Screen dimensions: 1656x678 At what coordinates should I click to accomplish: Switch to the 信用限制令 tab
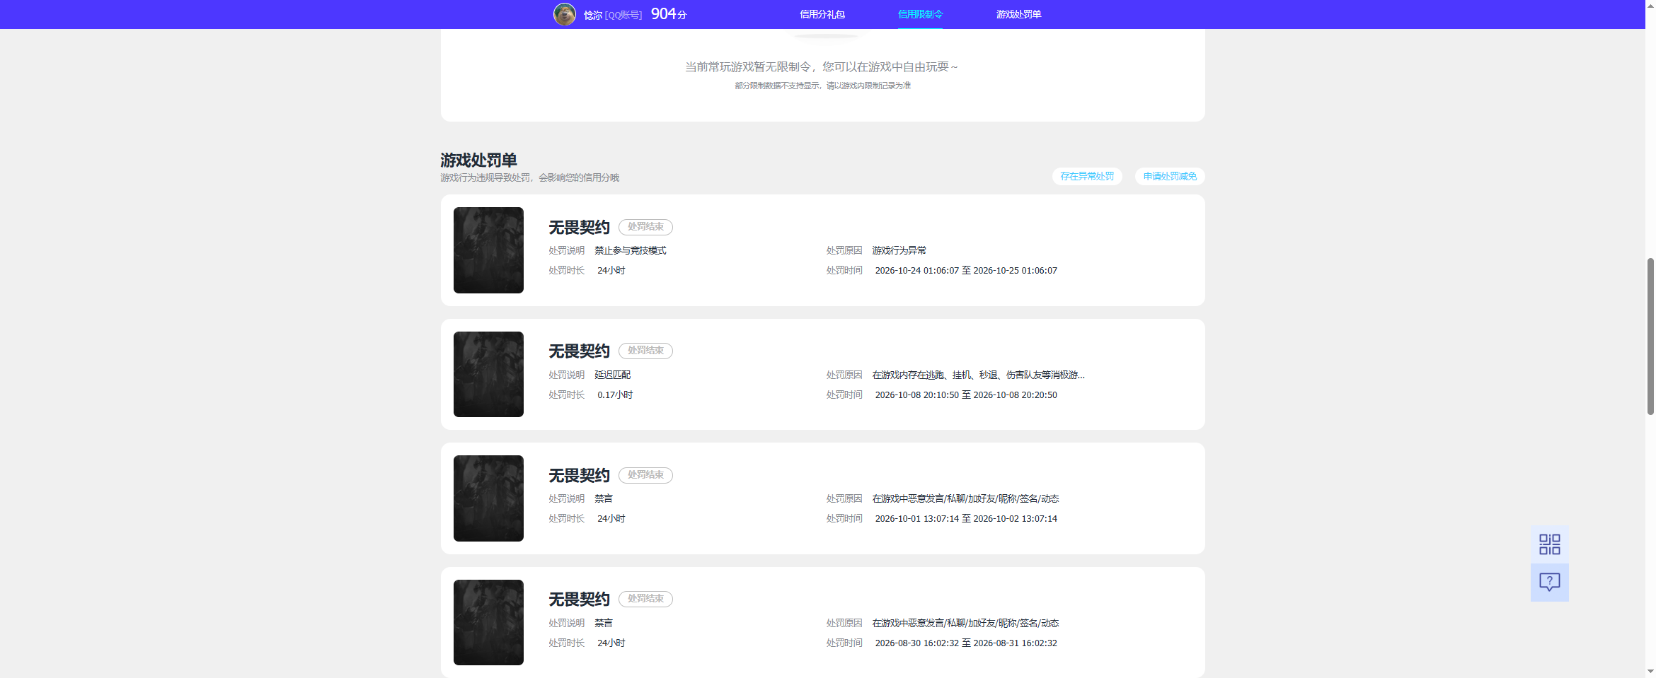[x=920, y=14]
